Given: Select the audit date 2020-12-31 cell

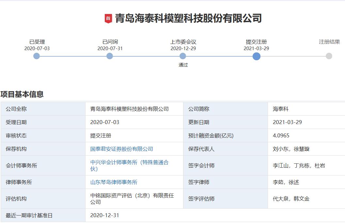Looking at the screenshot, I should coord(105,215).
